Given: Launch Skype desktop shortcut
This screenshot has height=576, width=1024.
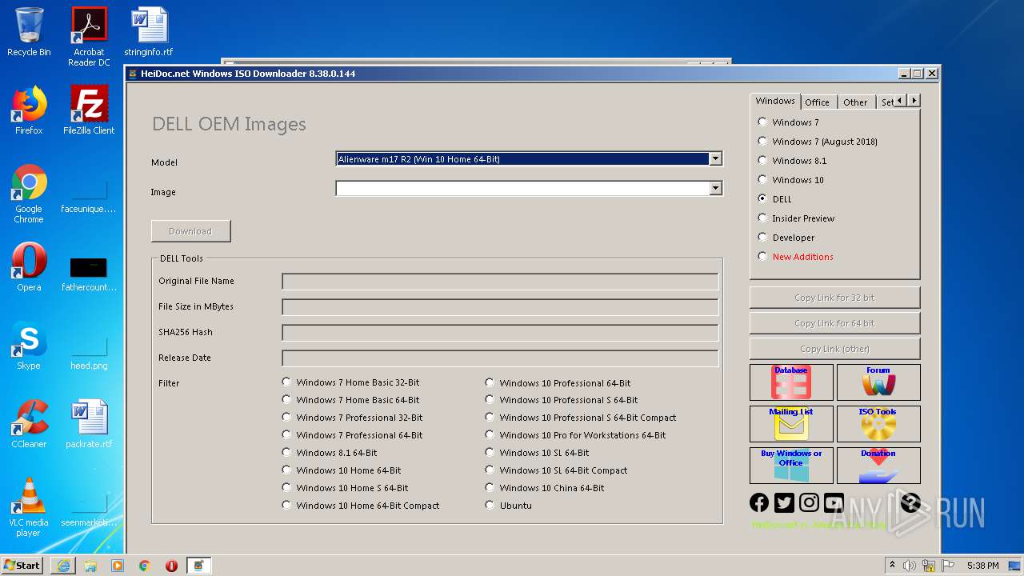Looking at the screenshot, I should click(29, 346).
